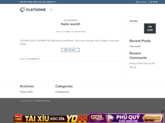The width and height of the screenshot is (165, 123).
Task: Click the post date 'Tháng 7 12, 2024'
Action: (71, 32)
